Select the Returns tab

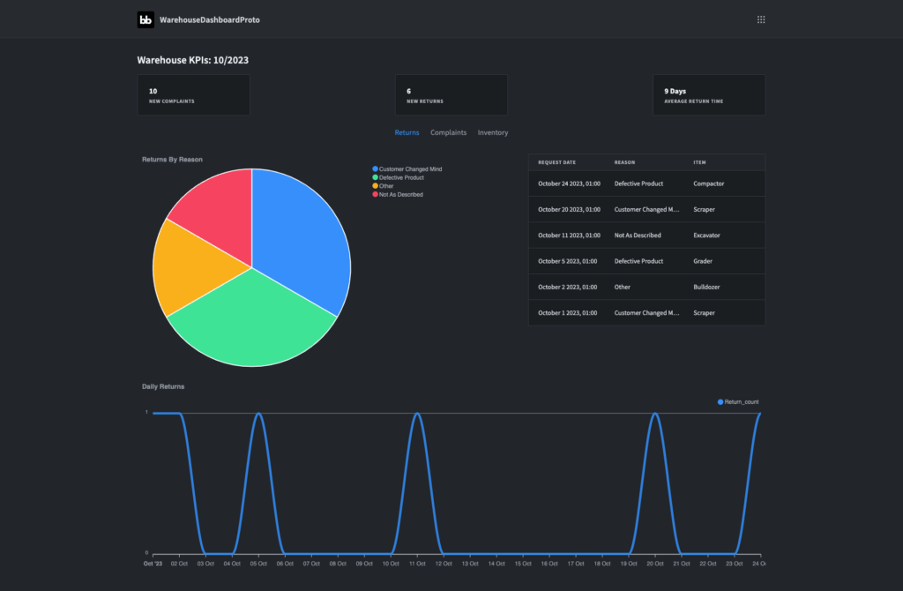click(x=407, y=132)
